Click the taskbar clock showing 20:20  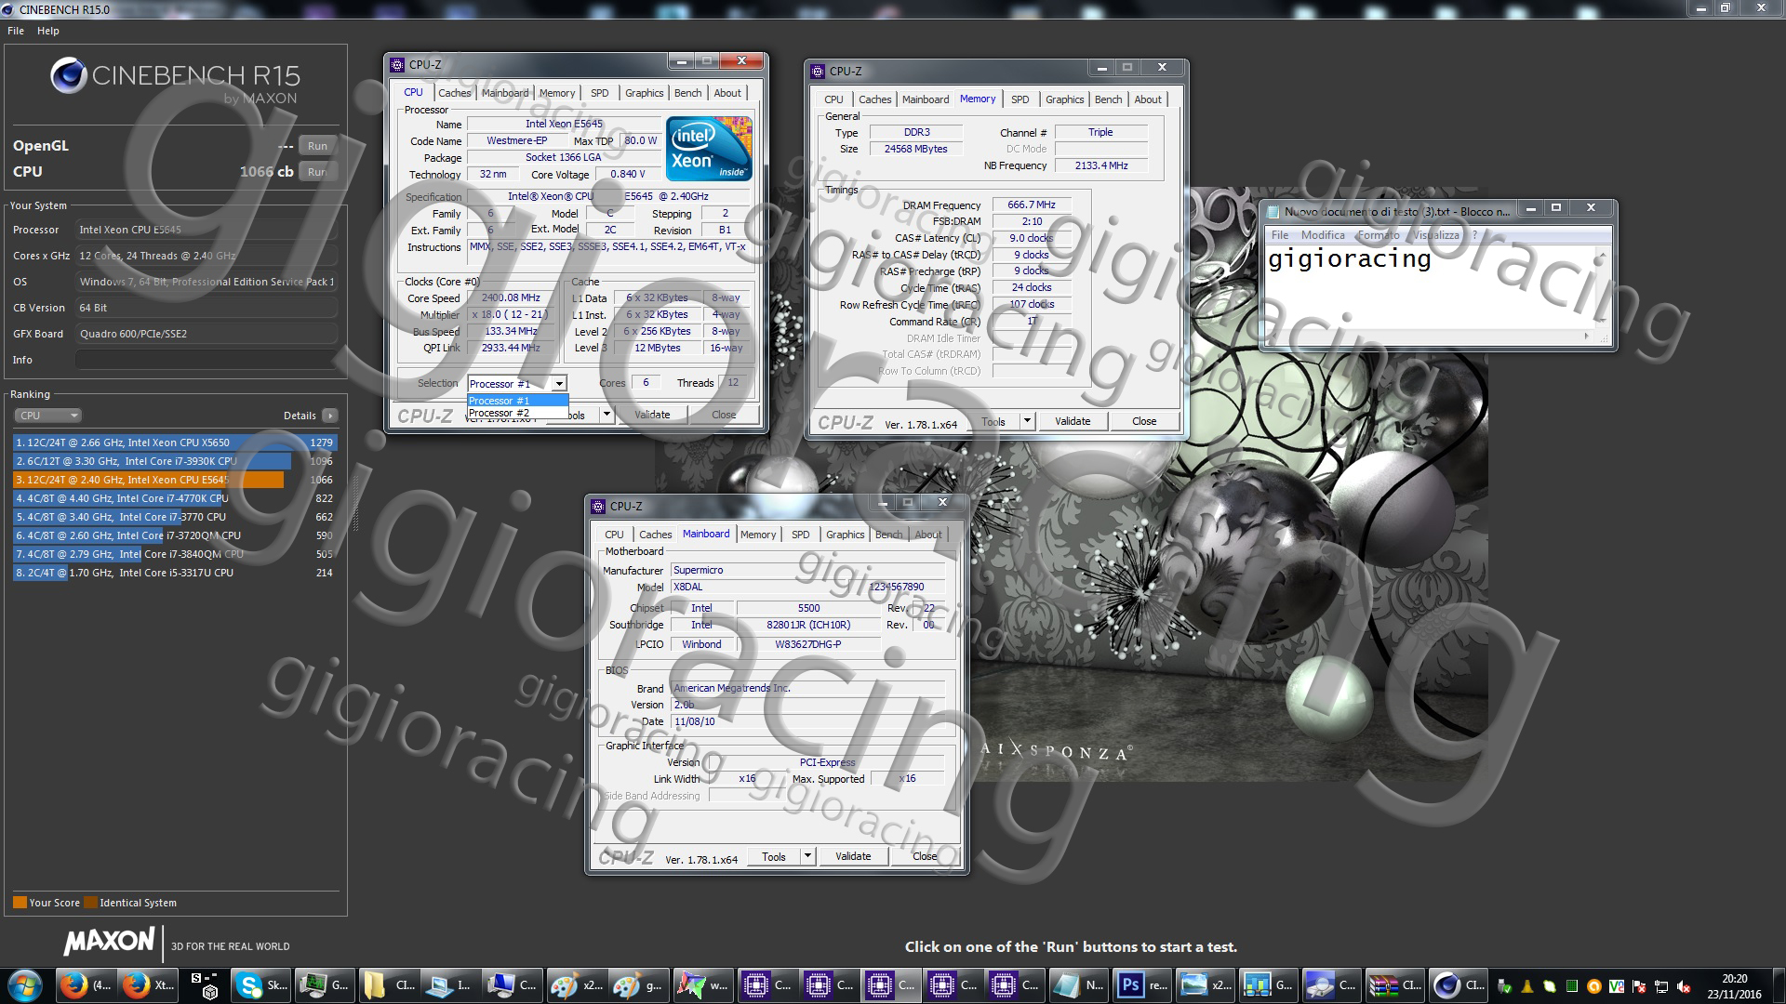click(x=1734, y=985)
